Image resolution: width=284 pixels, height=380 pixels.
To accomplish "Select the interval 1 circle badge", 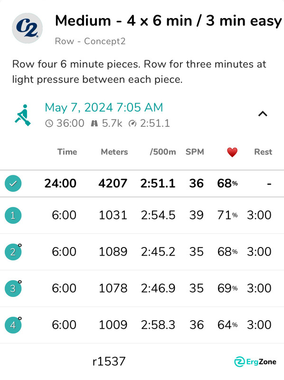I will click(x=13, y=215).
